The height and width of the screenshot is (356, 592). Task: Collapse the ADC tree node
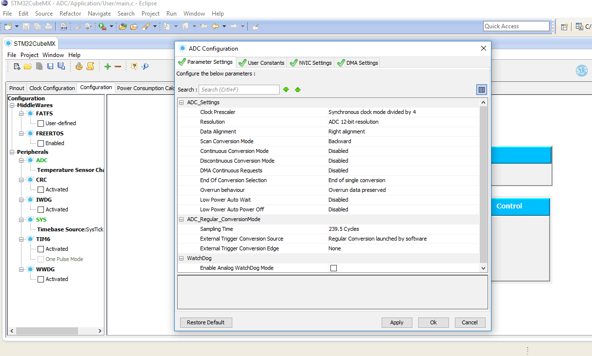(x=21, y=160)
